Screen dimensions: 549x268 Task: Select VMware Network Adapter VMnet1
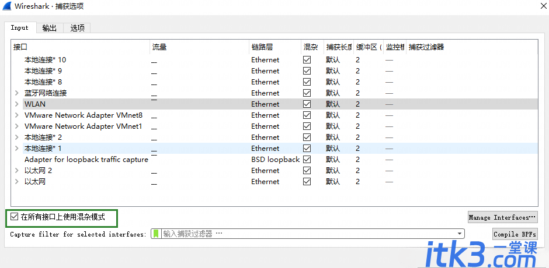pyautogui.click(x=84, y=126)
